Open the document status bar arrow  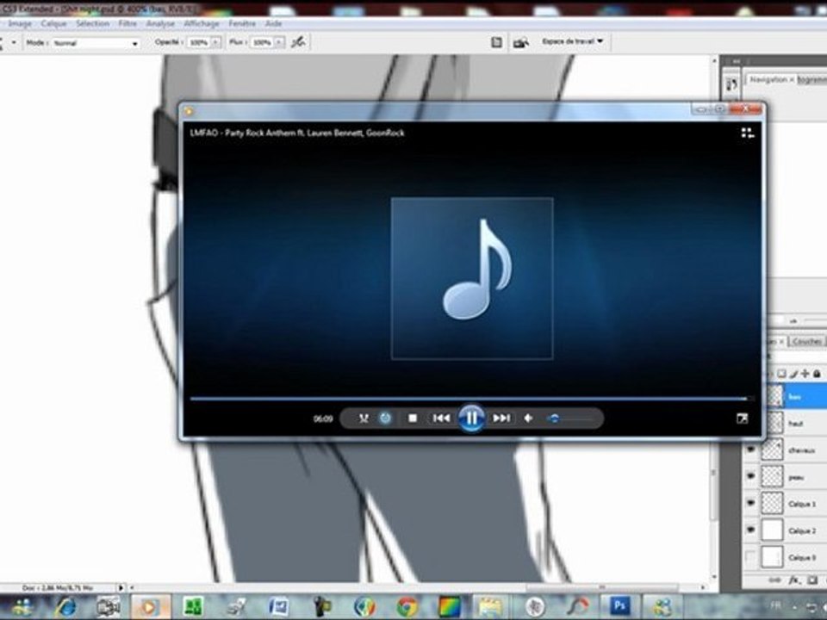pos(121,587)
